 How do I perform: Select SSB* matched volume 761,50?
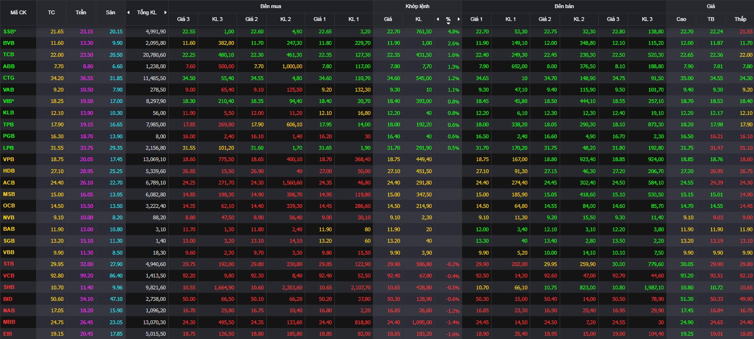424,31
